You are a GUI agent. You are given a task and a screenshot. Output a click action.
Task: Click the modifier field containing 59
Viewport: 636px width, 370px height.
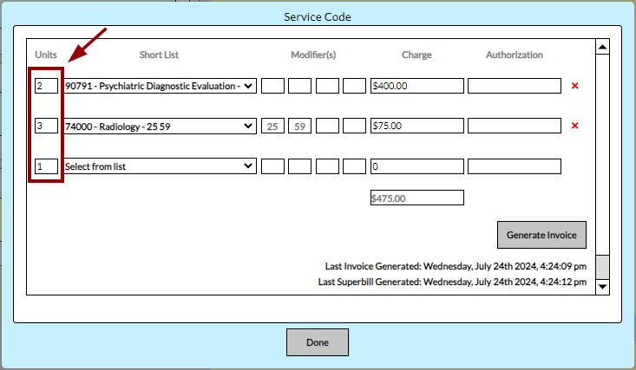(x=299, y=126)
